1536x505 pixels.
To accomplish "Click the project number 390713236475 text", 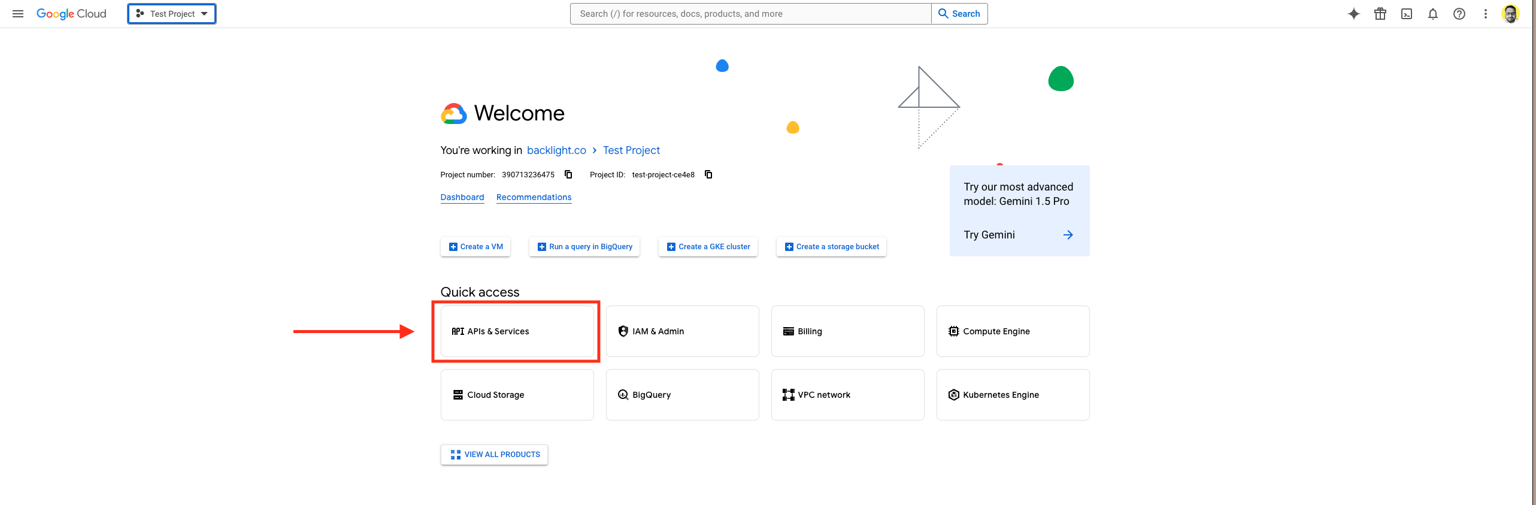I will (x=528, y=175).
